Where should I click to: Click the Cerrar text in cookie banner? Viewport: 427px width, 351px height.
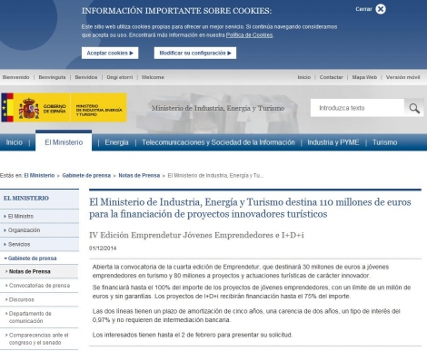[x=363, y=9]
